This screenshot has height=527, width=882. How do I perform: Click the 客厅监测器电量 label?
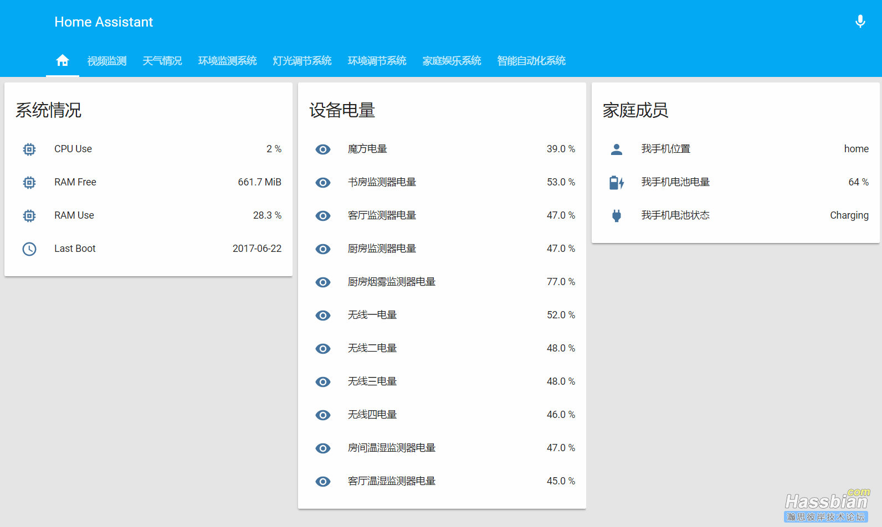click(x=382, y=215)
